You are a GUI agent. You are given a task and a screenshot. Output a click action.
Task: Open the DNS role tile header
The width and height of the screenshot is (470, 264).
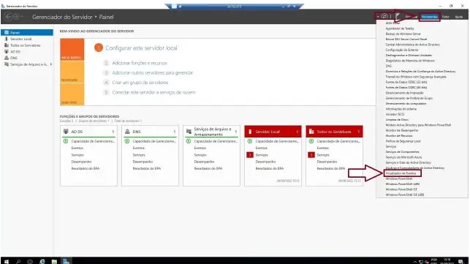(150, 132)
